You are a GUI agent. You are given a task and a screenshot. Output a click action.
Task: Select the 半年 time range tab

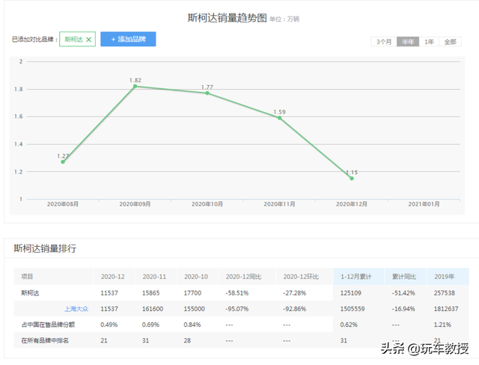point(408,42)
